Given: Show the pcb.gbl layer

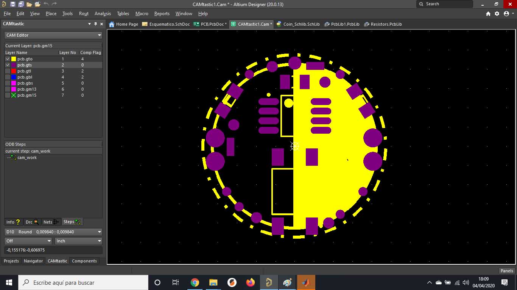Looking at the screenshot, I should pos(8,77).
